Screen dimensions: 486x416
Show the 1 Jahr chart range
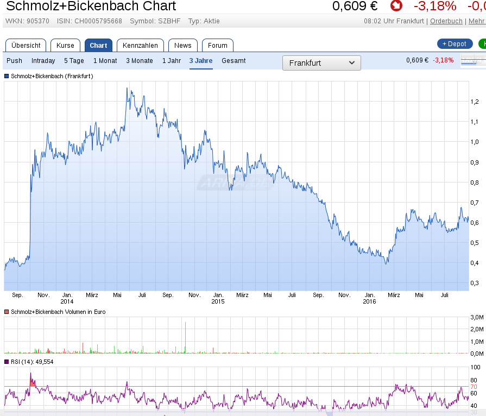click(x=172, y=61)
